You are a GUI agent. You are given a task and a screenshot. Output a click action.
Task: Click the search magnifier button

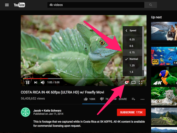[x=151, y=5]
